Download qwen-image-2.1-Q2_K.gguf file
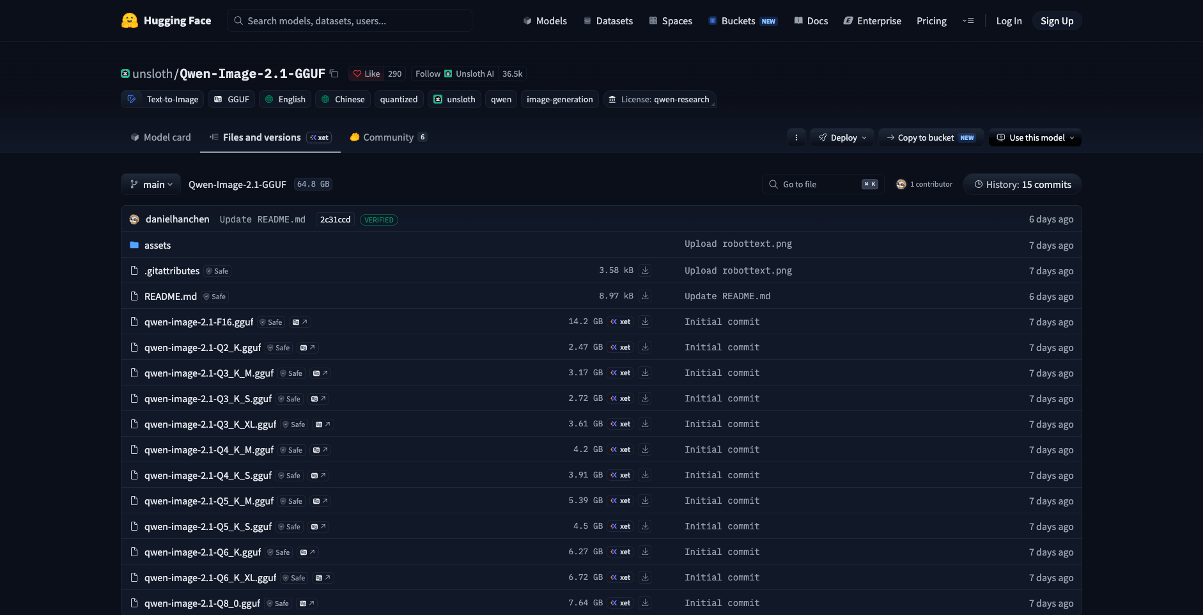The image size is (1203, 615). 645,347
